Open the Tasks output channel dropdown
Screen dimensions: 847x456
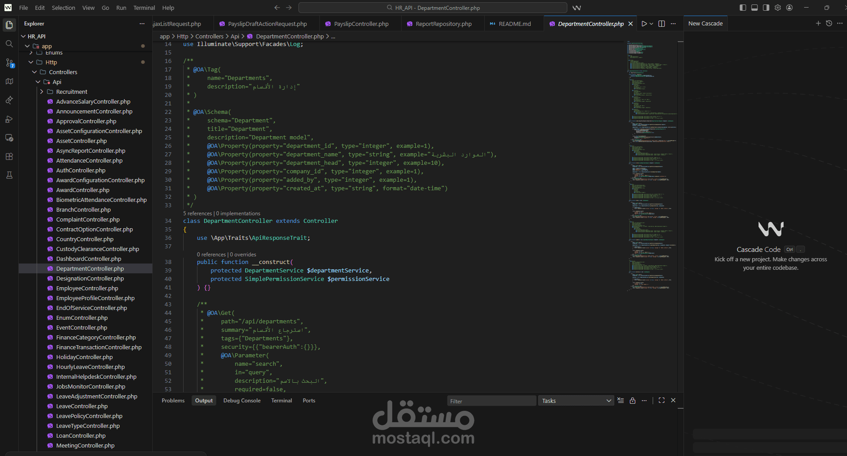pyautogui.click(x=576, y=401)
